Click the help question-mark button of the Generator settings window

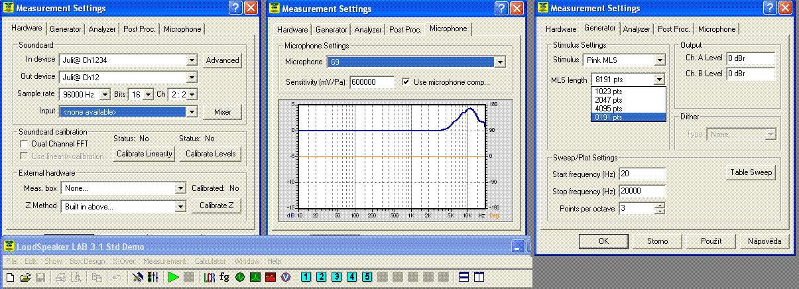click(769, 8)
